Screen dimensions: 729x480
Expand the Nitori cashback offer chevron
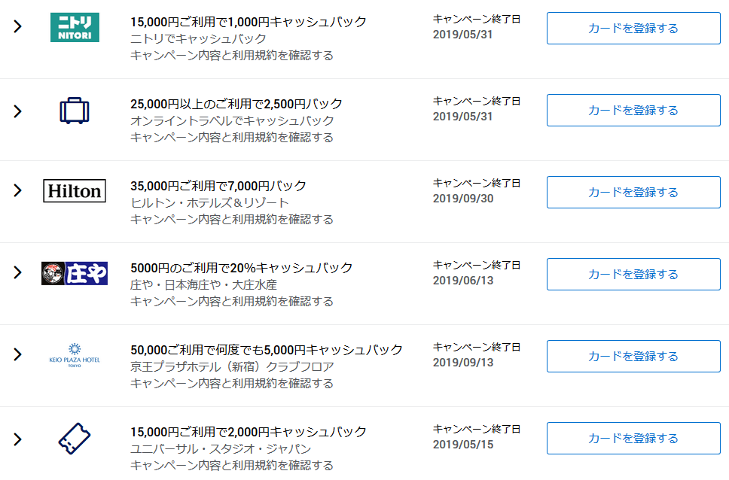click(x=18, y=27)
